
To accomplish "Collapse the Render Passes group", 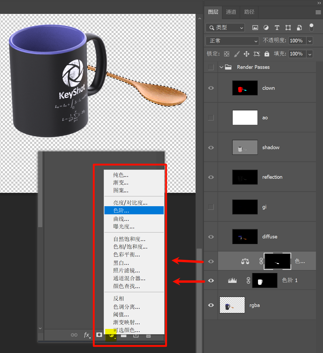I will point(221,67).
